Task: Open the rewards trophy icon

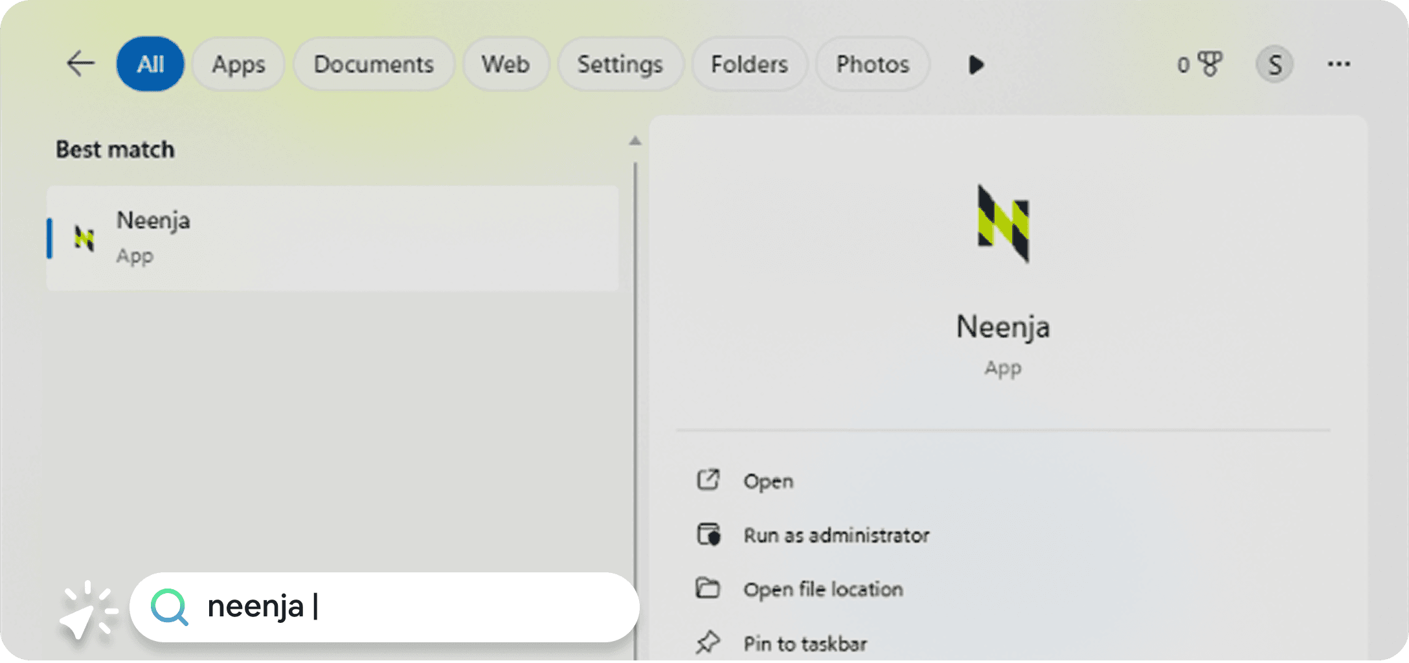Action: pos(1209,64)
